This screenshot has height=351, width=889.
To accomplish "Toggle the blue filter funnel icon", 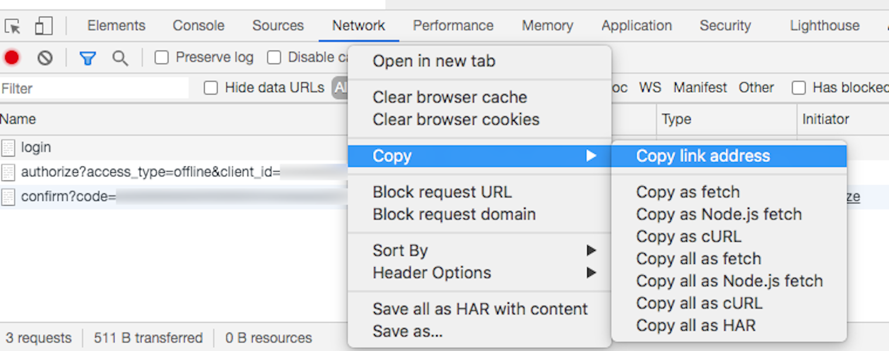I will pyautogui.click(x=87, y=58).
